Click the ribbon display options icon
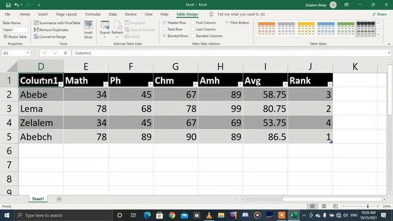The image size is (393, 221). [346, 5]
